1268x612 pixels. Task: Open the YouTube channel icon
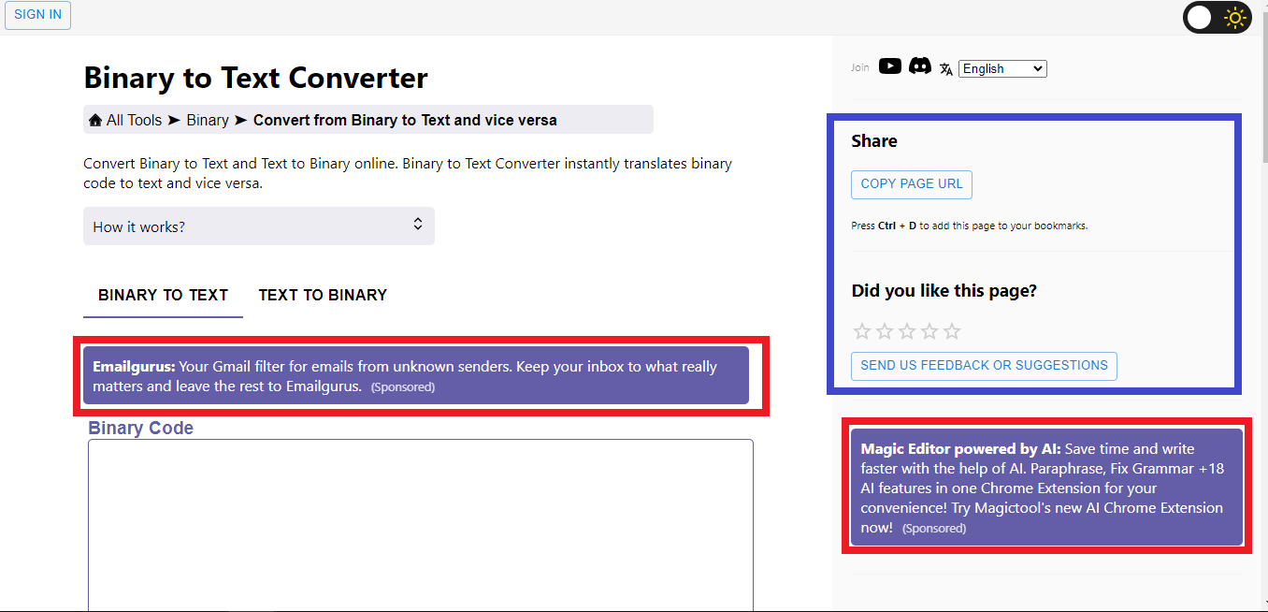tap(890, 66)
